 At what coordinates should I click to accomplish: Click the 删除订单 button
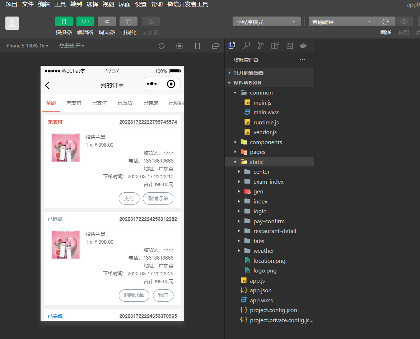[134, 295]
